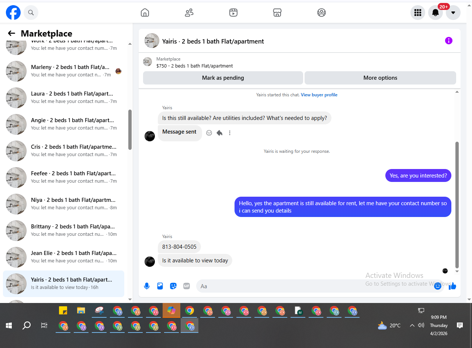Open more actions for 'Message sent' bubble

tap(230, 133)
